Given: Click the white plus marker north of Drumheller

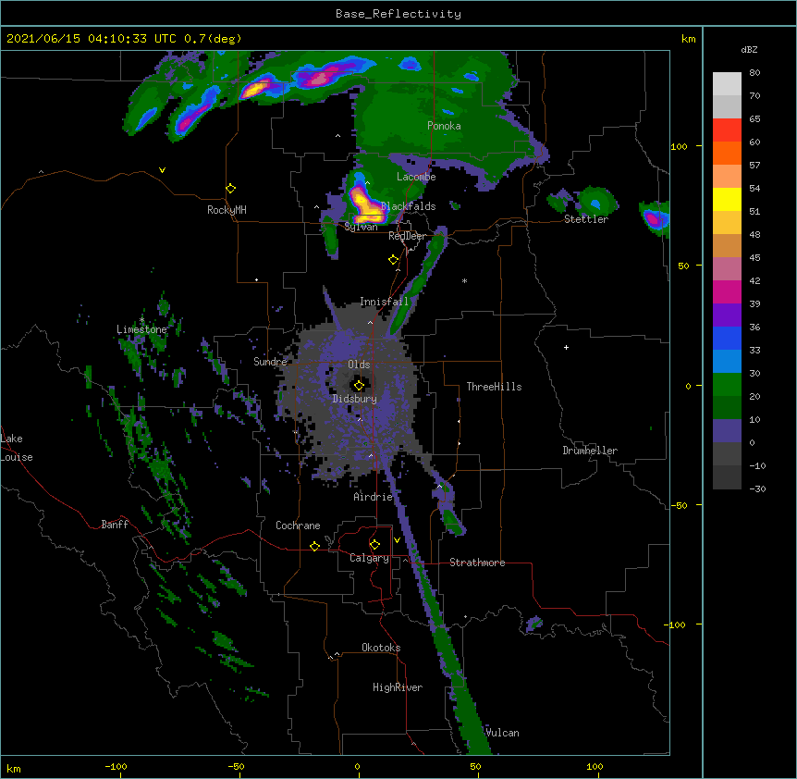Looking at the screenshot, I should (566, 347).
